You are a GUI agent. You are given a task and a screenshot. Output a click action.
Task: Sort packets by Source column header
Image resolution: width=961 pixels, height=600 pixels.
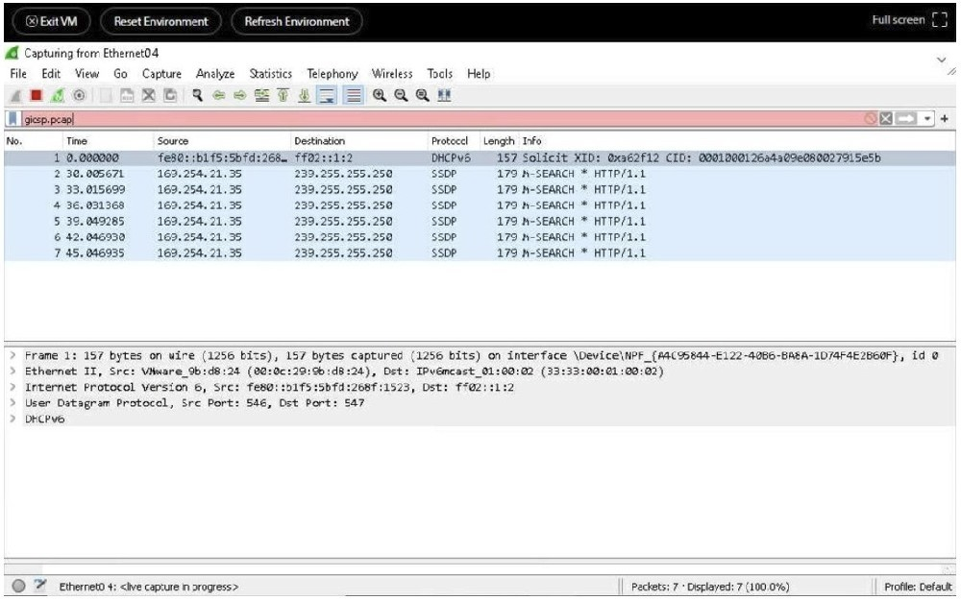point(221,141)
